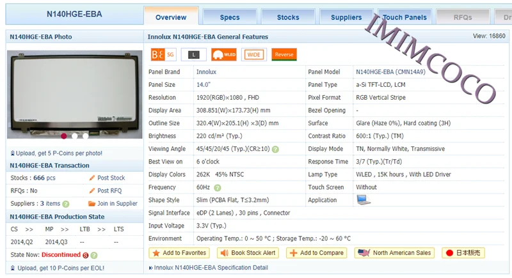Viewport: 512px width, 278px height.
Task: Click the Frequency 60Hz help icon
Action: pos(217,188)
